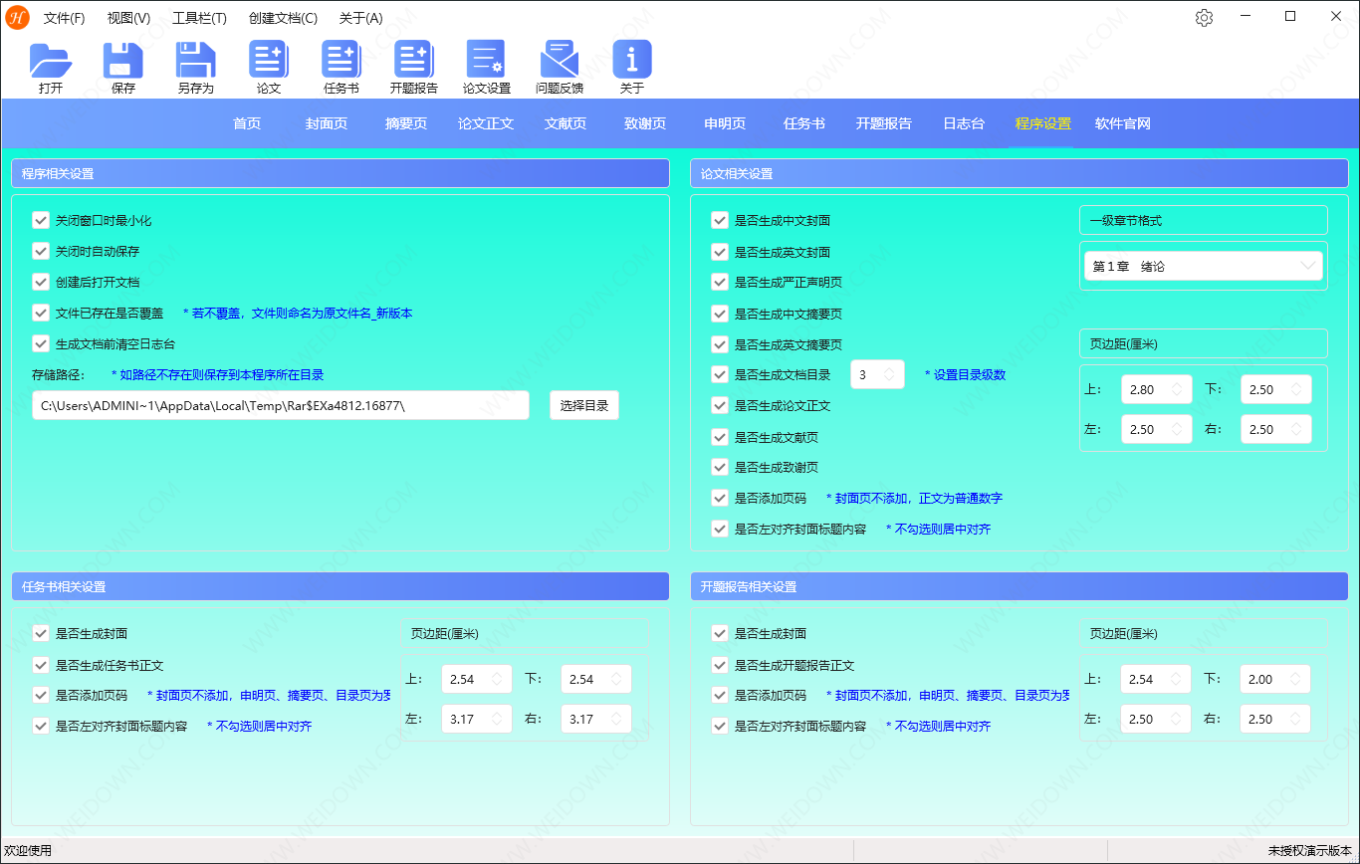Expand the 第1章 绪论 chapter format dropdown

pyautogui.click(x=1203, y=266)
